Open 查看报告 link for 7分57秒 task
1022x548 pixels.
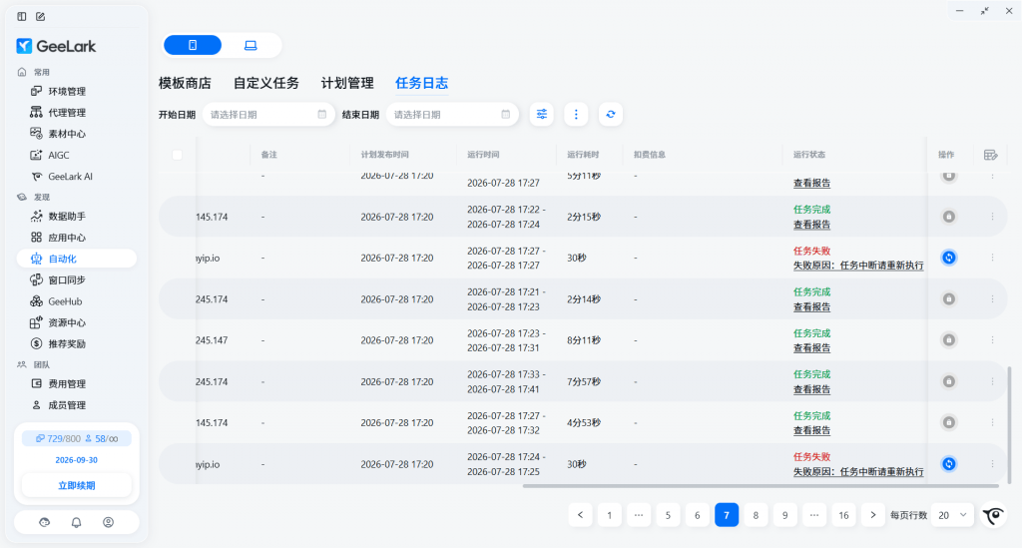(811, 389)
